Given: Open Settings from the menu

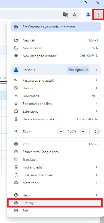Looking at the screenshot, I should coord(56,203).
